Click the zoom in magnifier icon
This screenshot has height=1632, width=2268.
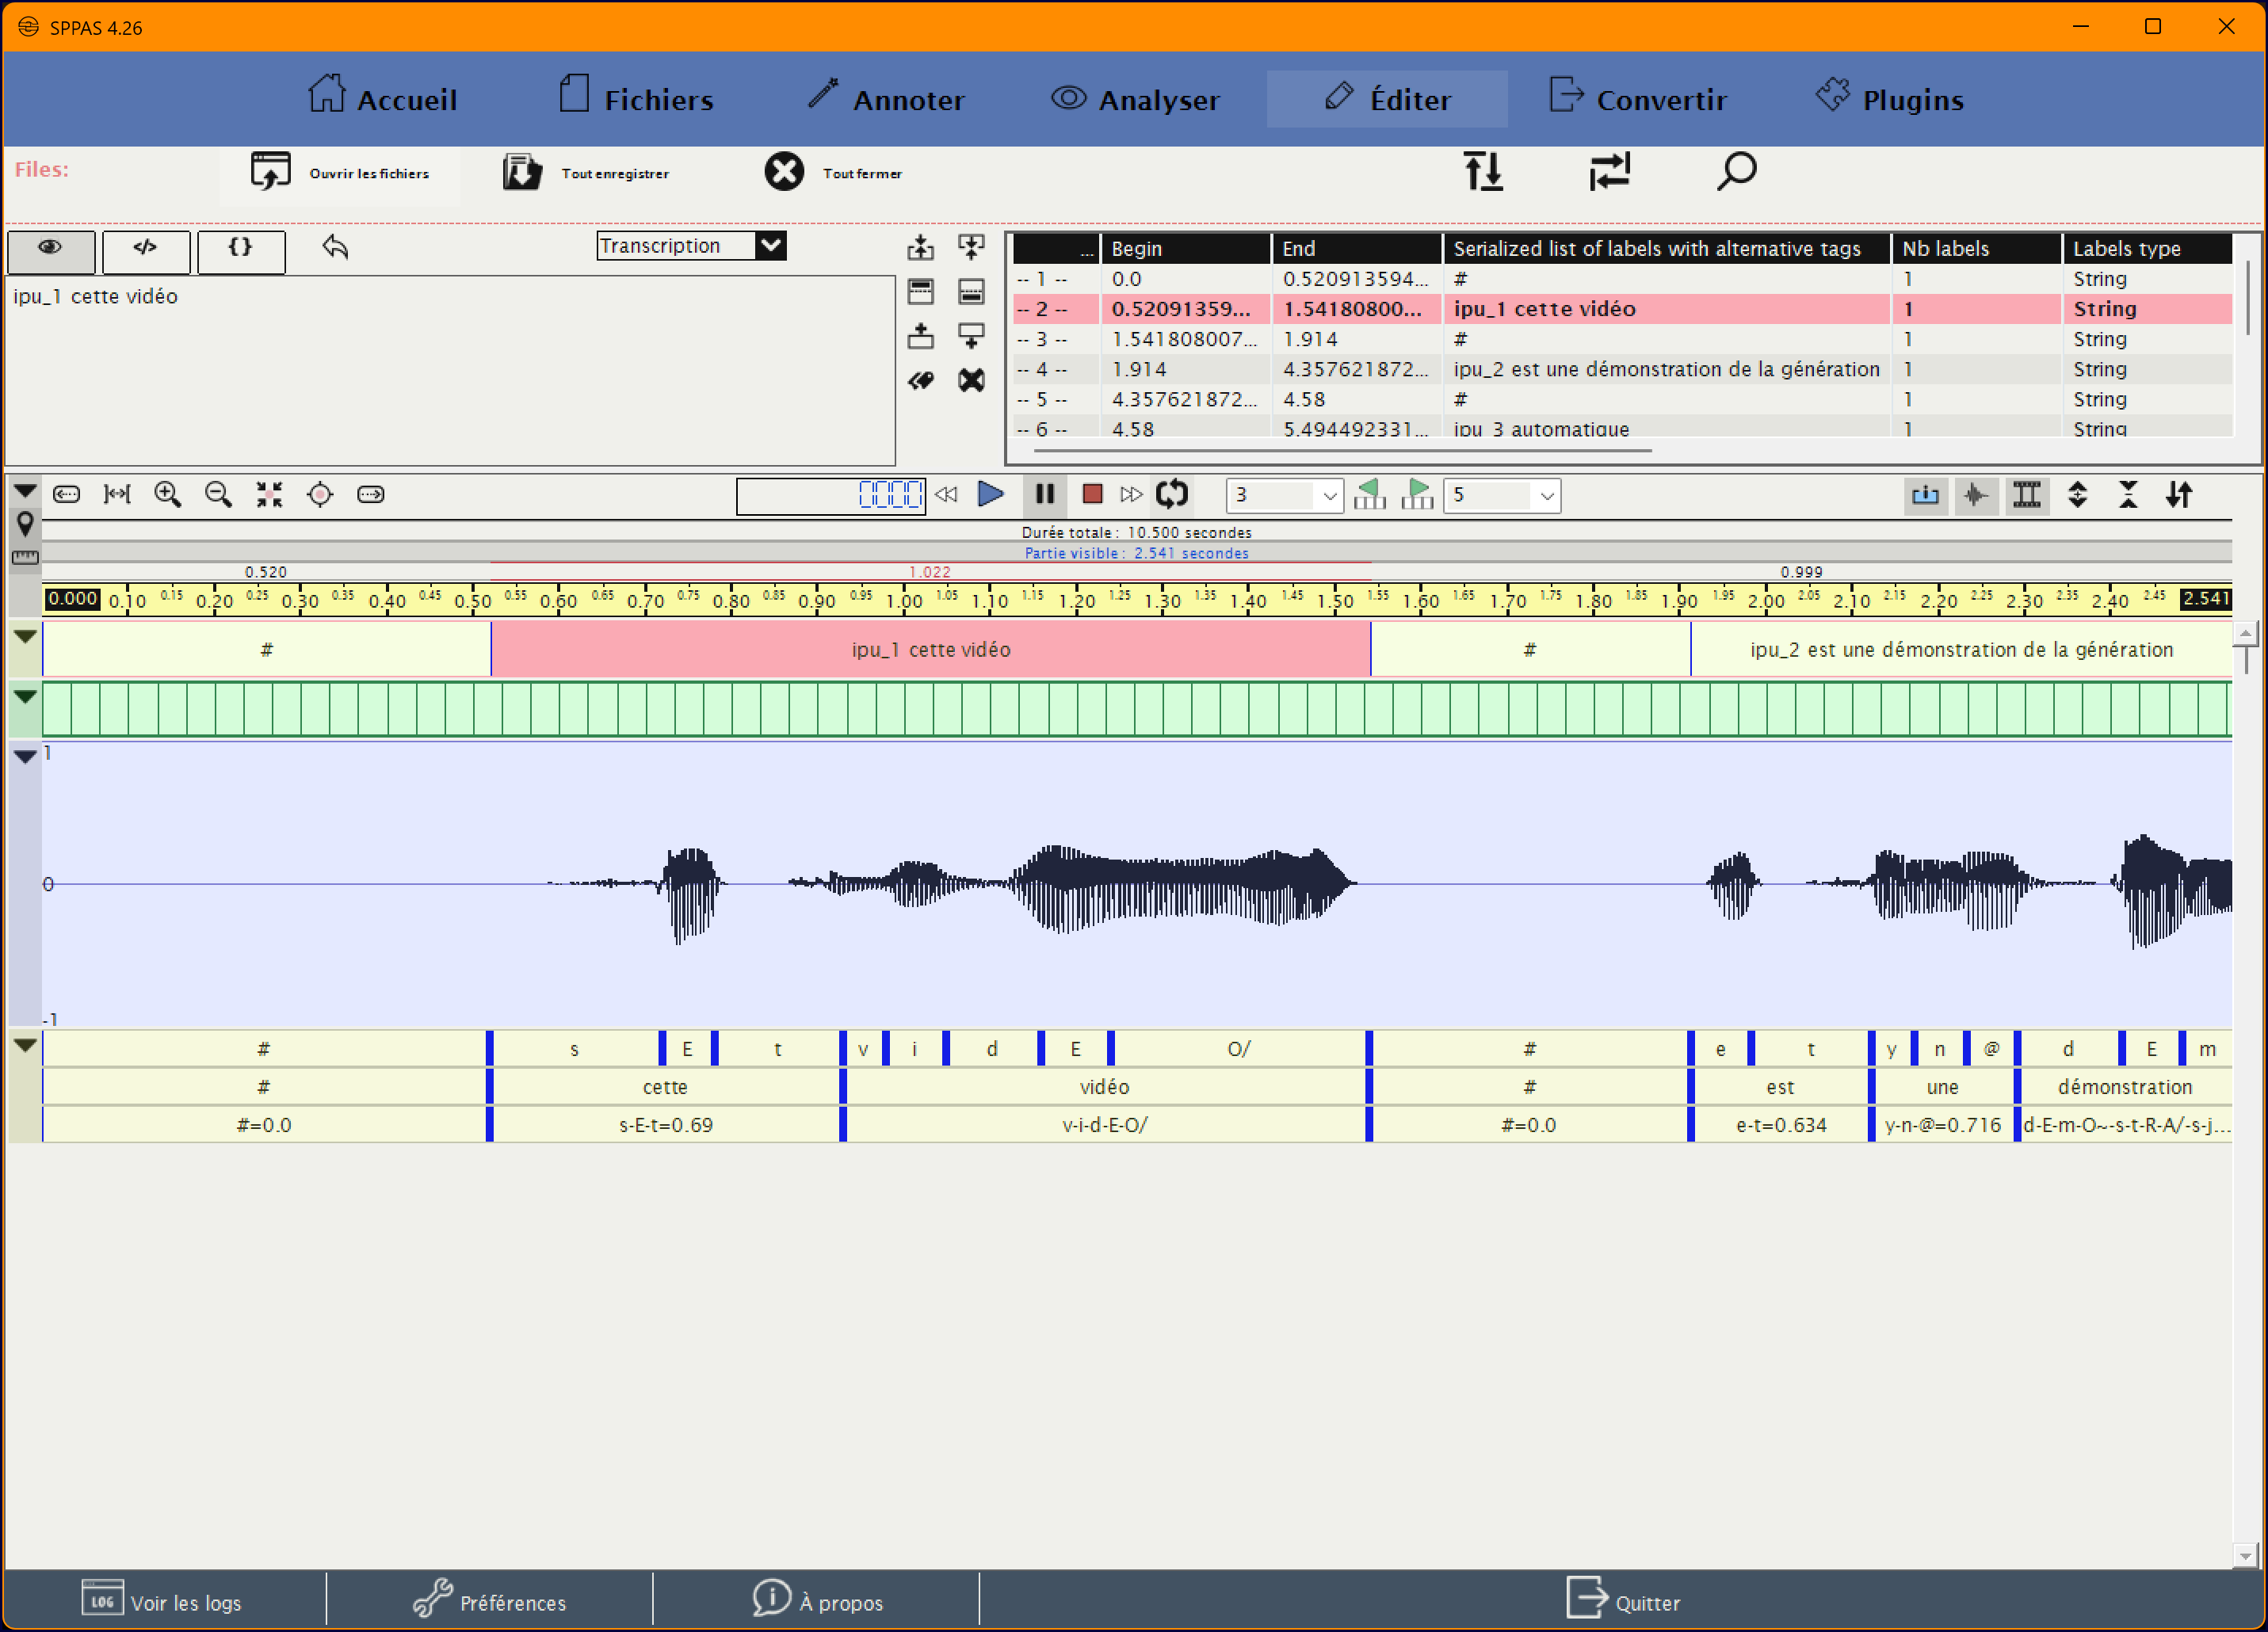click(167, 494)
